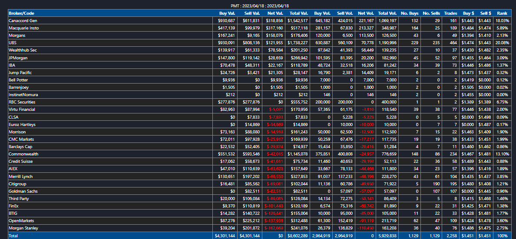This screenshot has width=516, height=239.
Task: Select the CLSA broker name
Action: point(13,117)
